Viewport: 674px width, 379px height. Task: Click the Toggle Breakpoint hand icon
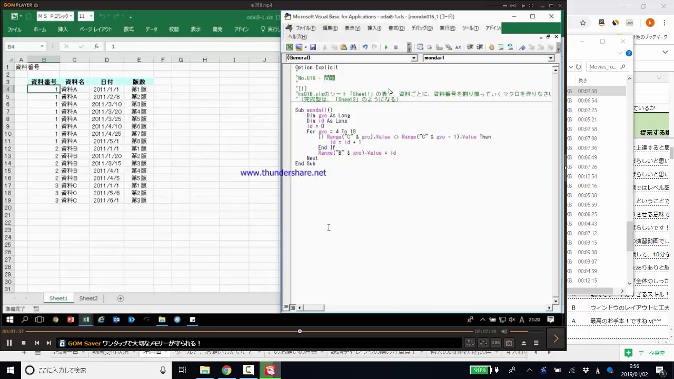(491, 47)
